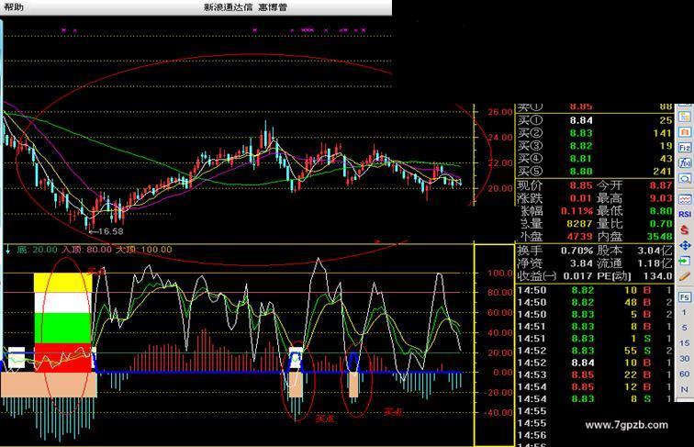Select the 5-minute period button
694x447 pixels.
click(684, 328)
